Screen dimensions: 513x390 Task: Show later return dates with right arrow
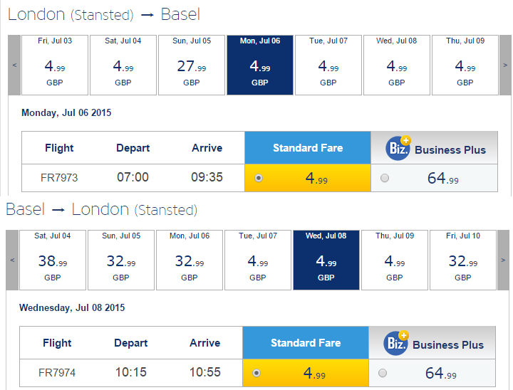[x=503, y=260]
